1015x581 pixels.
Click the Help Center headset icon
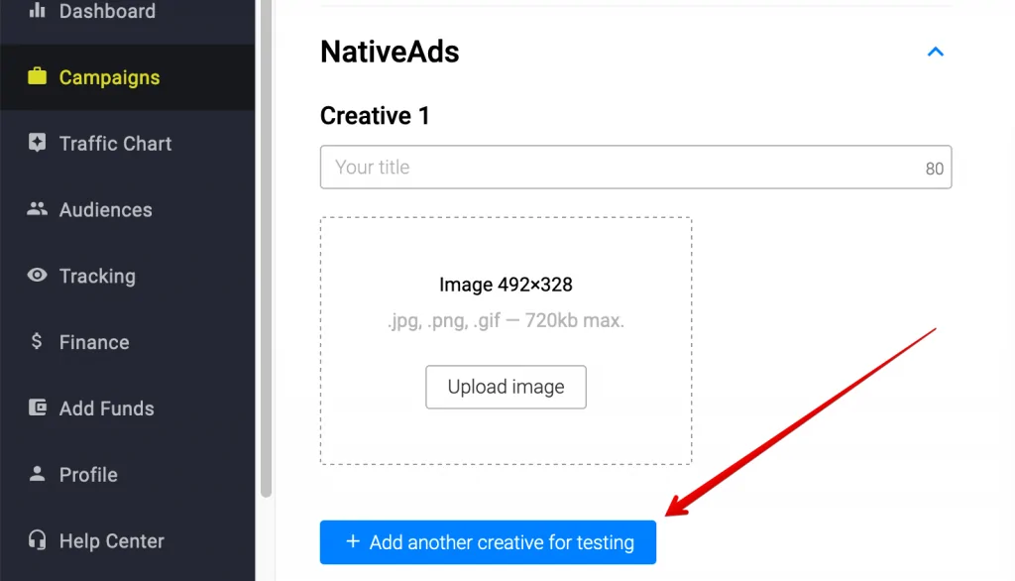[37, 540]
